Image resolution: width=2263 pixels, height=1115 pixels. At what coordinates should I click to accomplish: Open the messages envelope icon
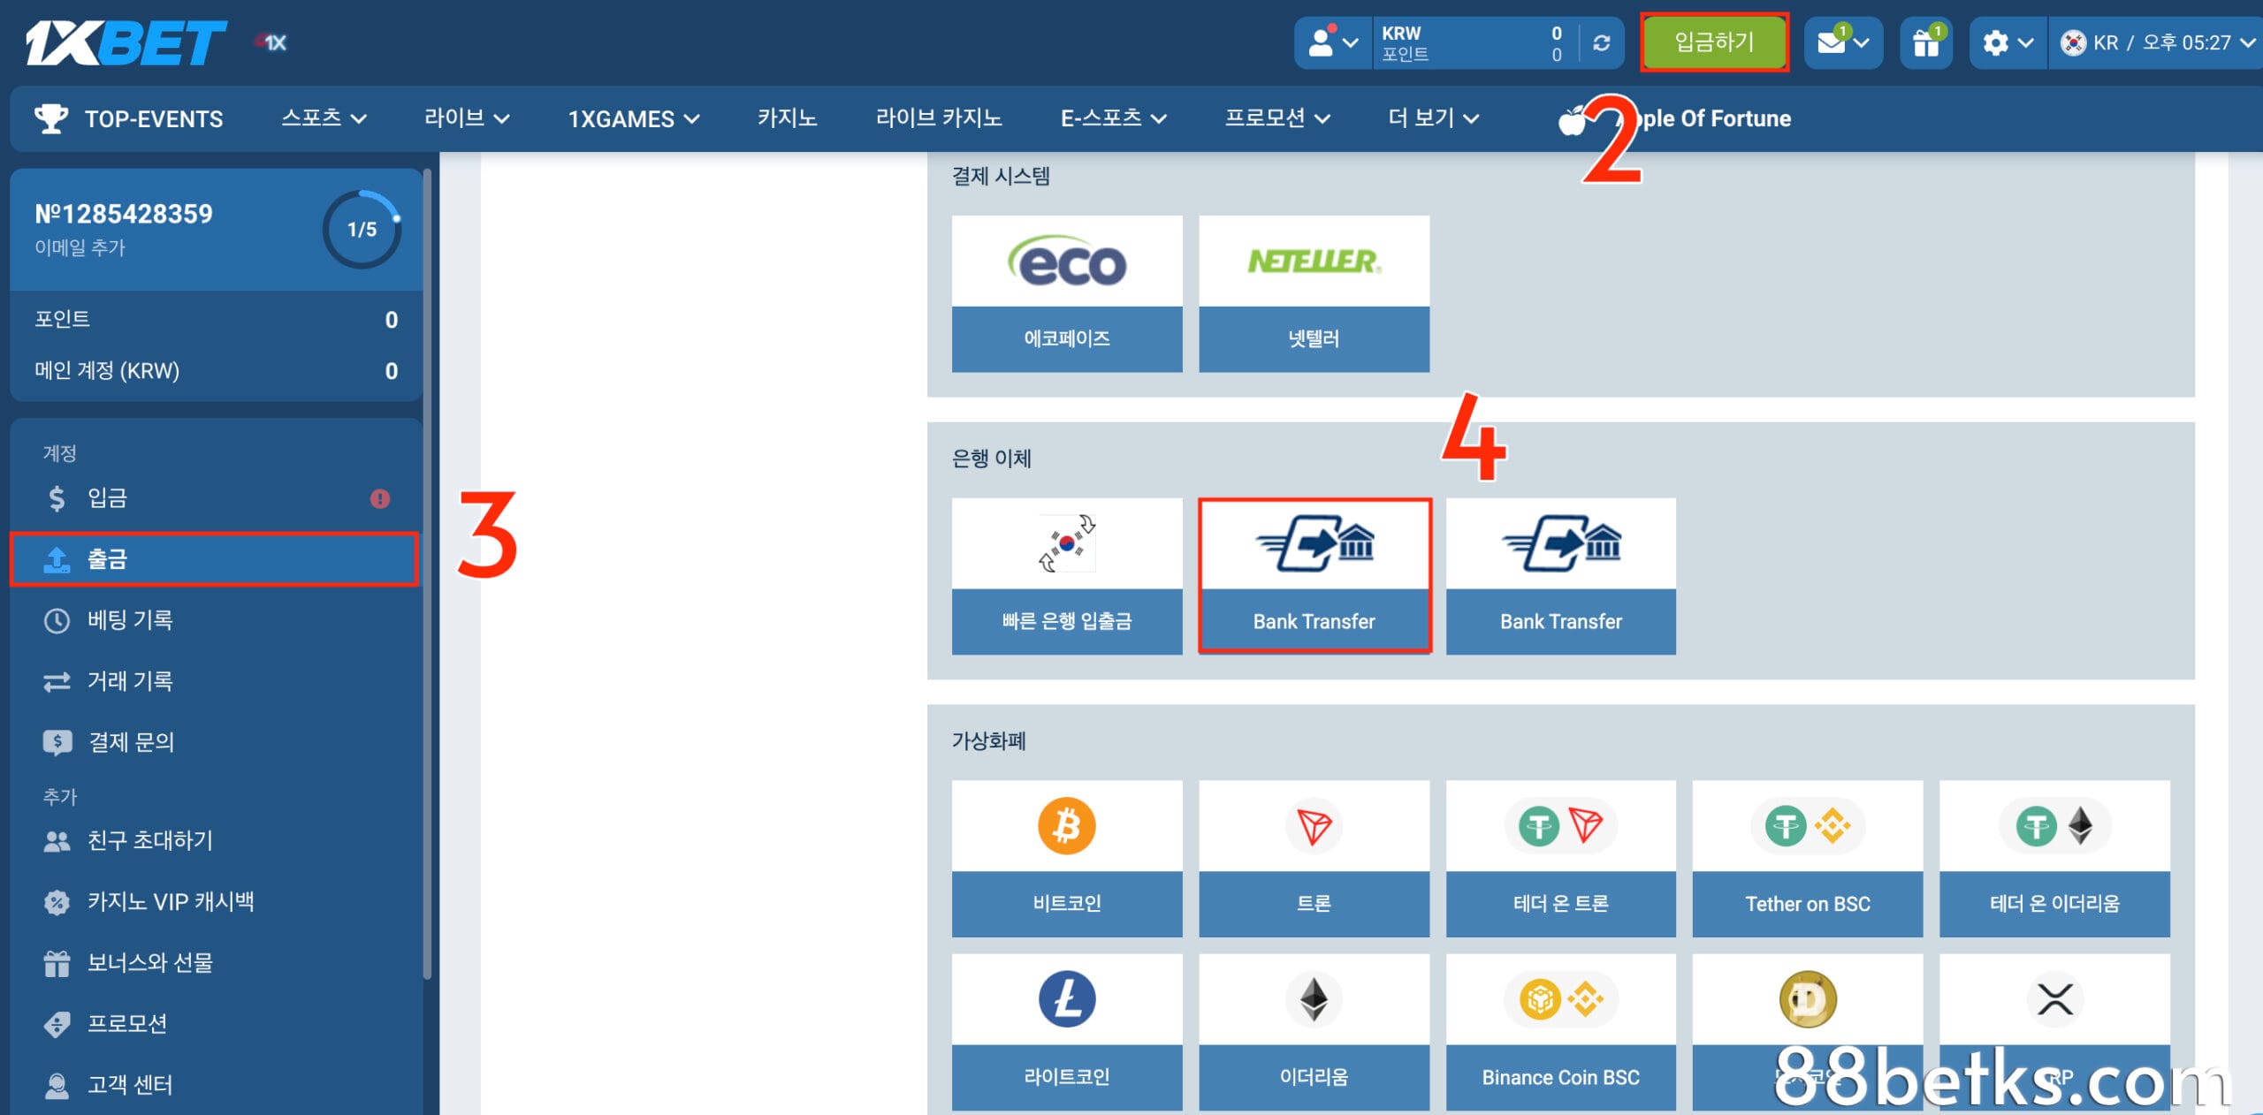[x=1842, y=42]
